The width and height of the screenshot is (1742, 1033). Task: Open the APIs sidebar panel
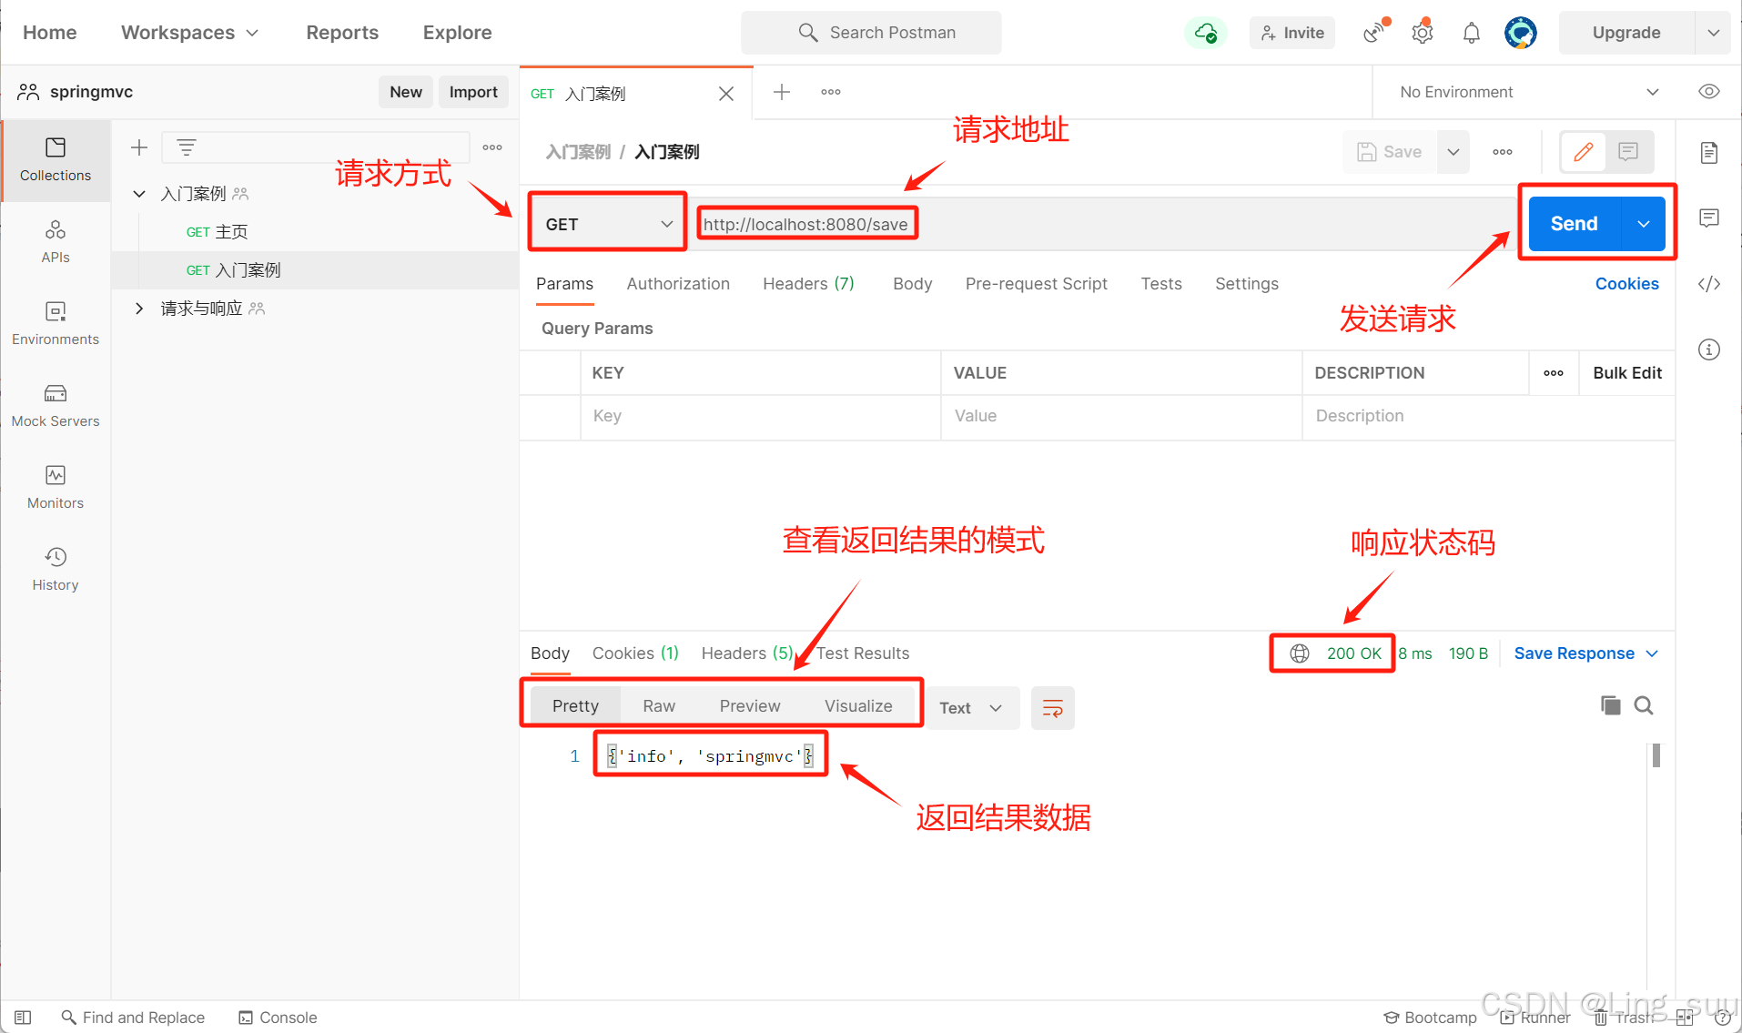click(56, 241)
